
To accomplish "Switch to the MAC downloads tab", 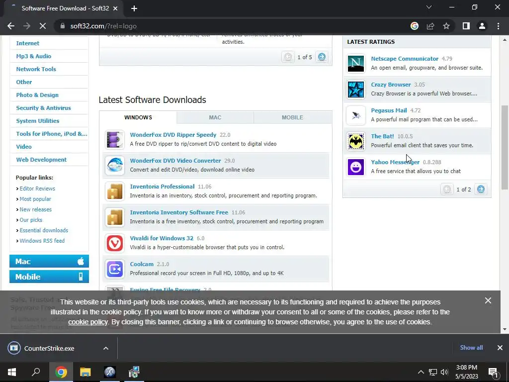I will click(215, 117).
